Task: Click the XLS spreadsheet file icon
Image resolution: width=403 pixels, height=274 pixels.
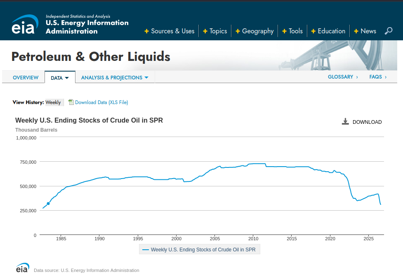Action: tap(71, 102)
